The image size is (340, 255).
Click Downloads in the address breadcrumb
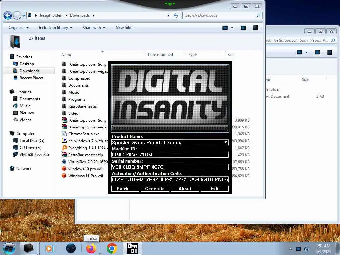pos(80,15)
